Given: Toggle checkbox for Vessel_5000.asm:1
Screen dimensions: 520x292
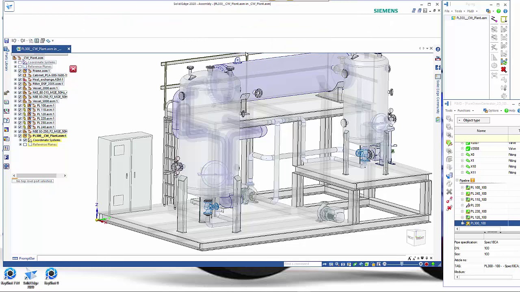Looking at the screenshot, I should coord(20,101).
